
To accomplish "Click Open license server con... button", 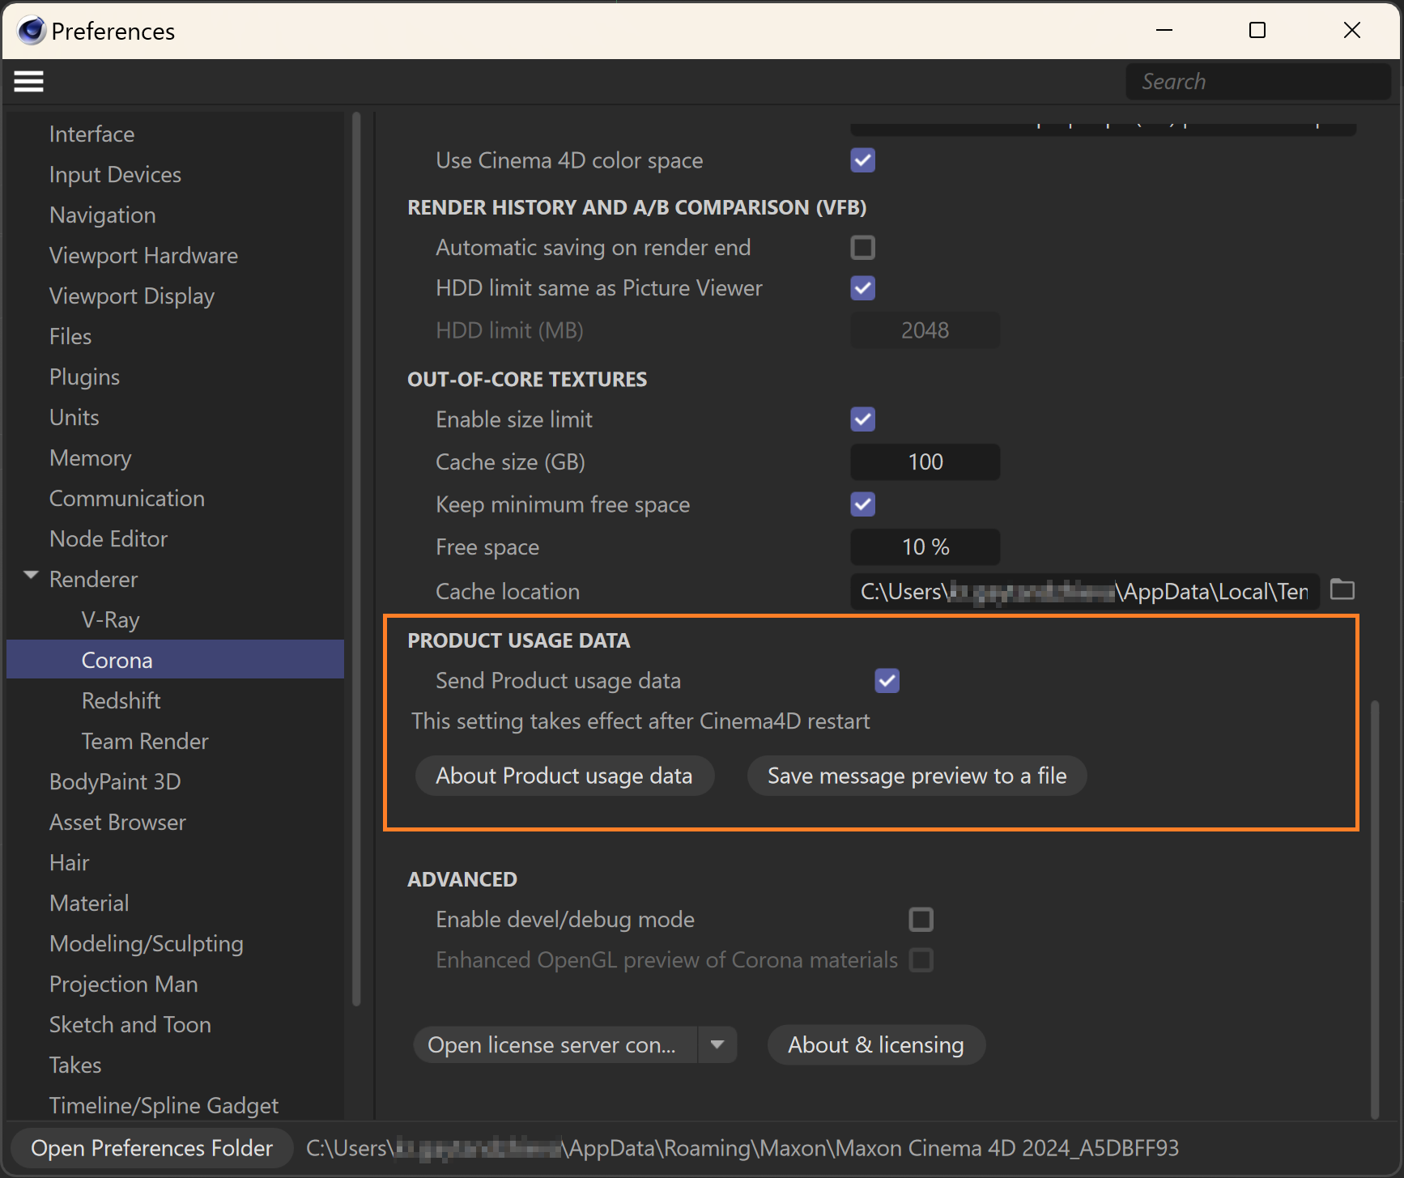I will (555, 1044).
